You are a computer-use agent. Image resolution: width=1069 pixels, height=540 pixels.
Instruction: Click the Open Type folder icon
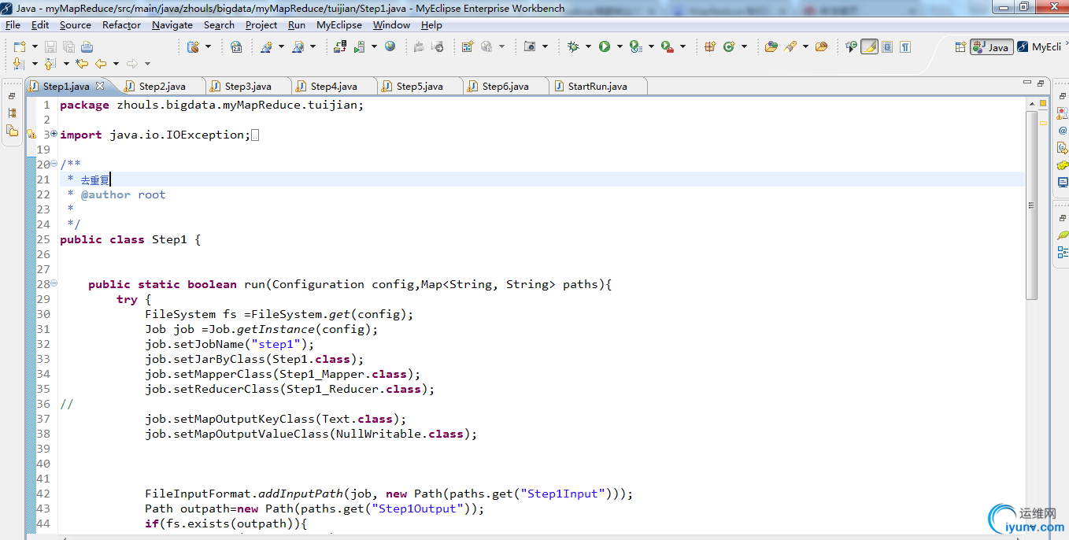[771, 46]
